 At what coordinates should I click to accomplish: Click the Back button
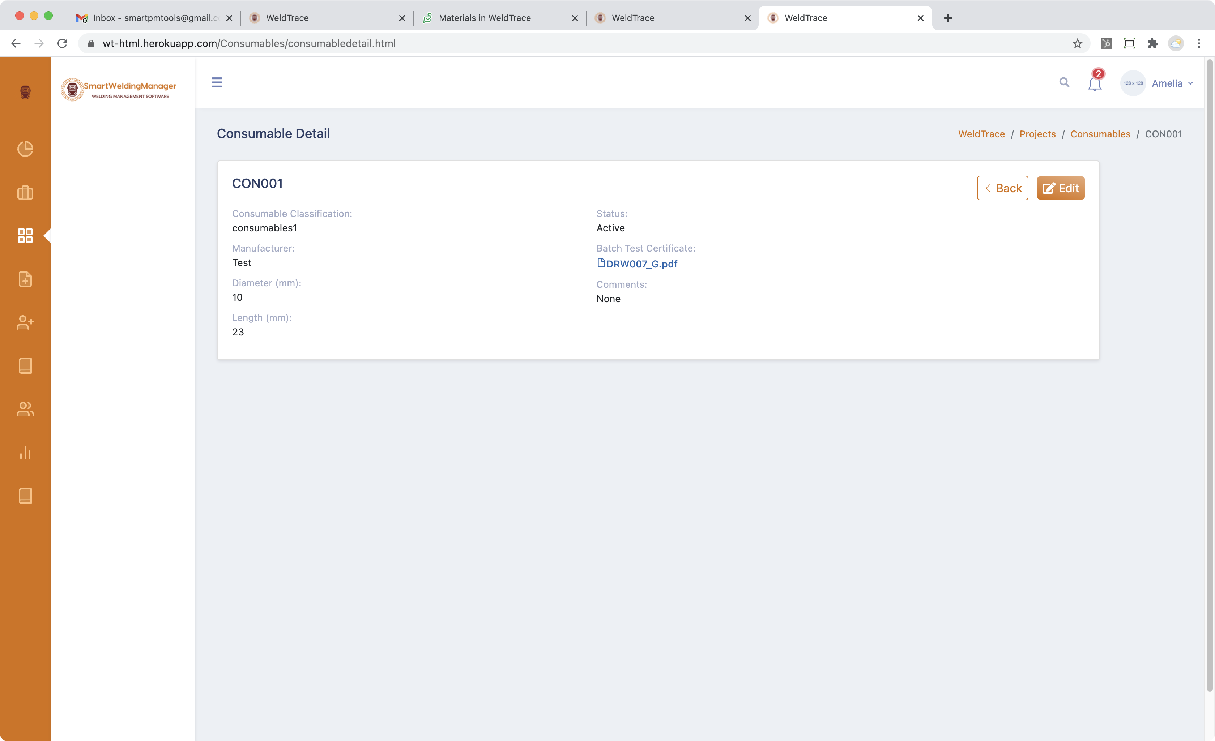[1002, 188]
